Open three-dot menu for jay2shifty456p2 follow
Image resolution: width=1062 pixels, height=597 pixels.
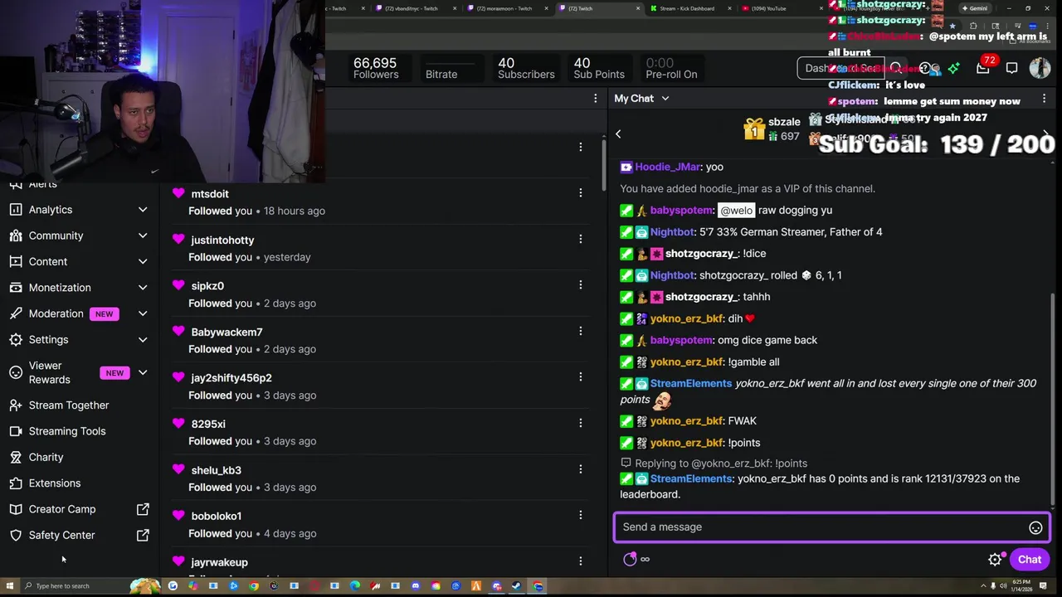[x=580, y=376]
